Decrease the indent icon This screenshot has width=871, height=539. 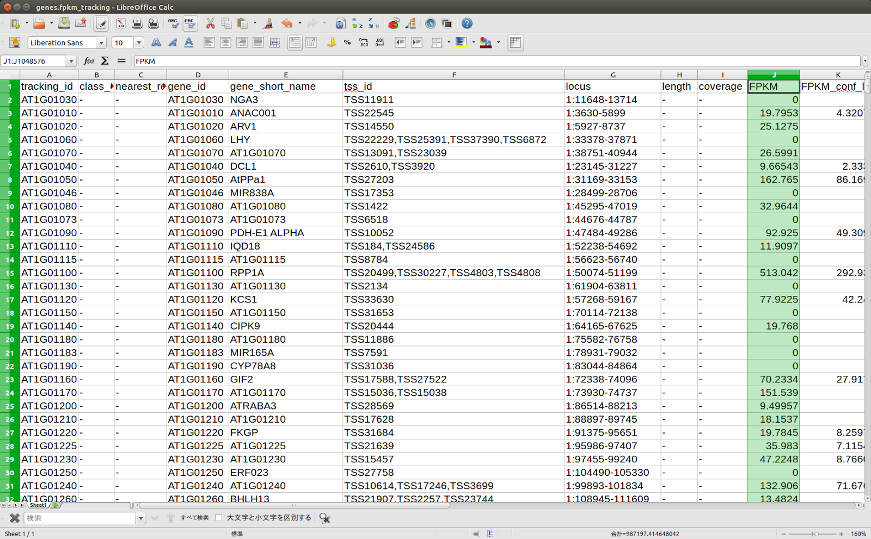[x=400, y=42]
